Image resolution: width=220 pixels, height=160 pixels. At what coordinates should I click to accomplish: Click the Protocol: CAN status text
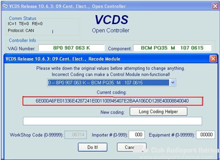tap(21, 30)
